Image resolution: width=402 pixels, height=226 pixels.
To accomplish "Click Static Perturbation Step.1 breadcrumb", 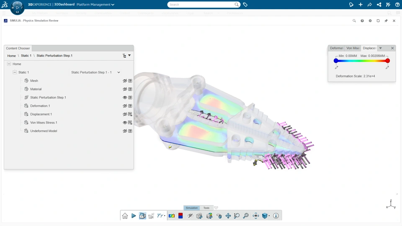I will pyautogui.click(x=54, y=56).
